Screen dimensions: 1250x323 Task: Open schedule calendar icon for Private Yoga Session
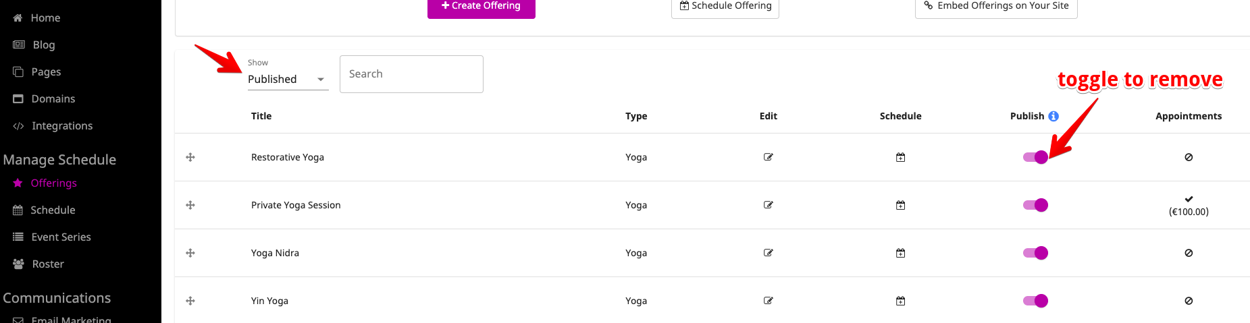coord(900,205)
